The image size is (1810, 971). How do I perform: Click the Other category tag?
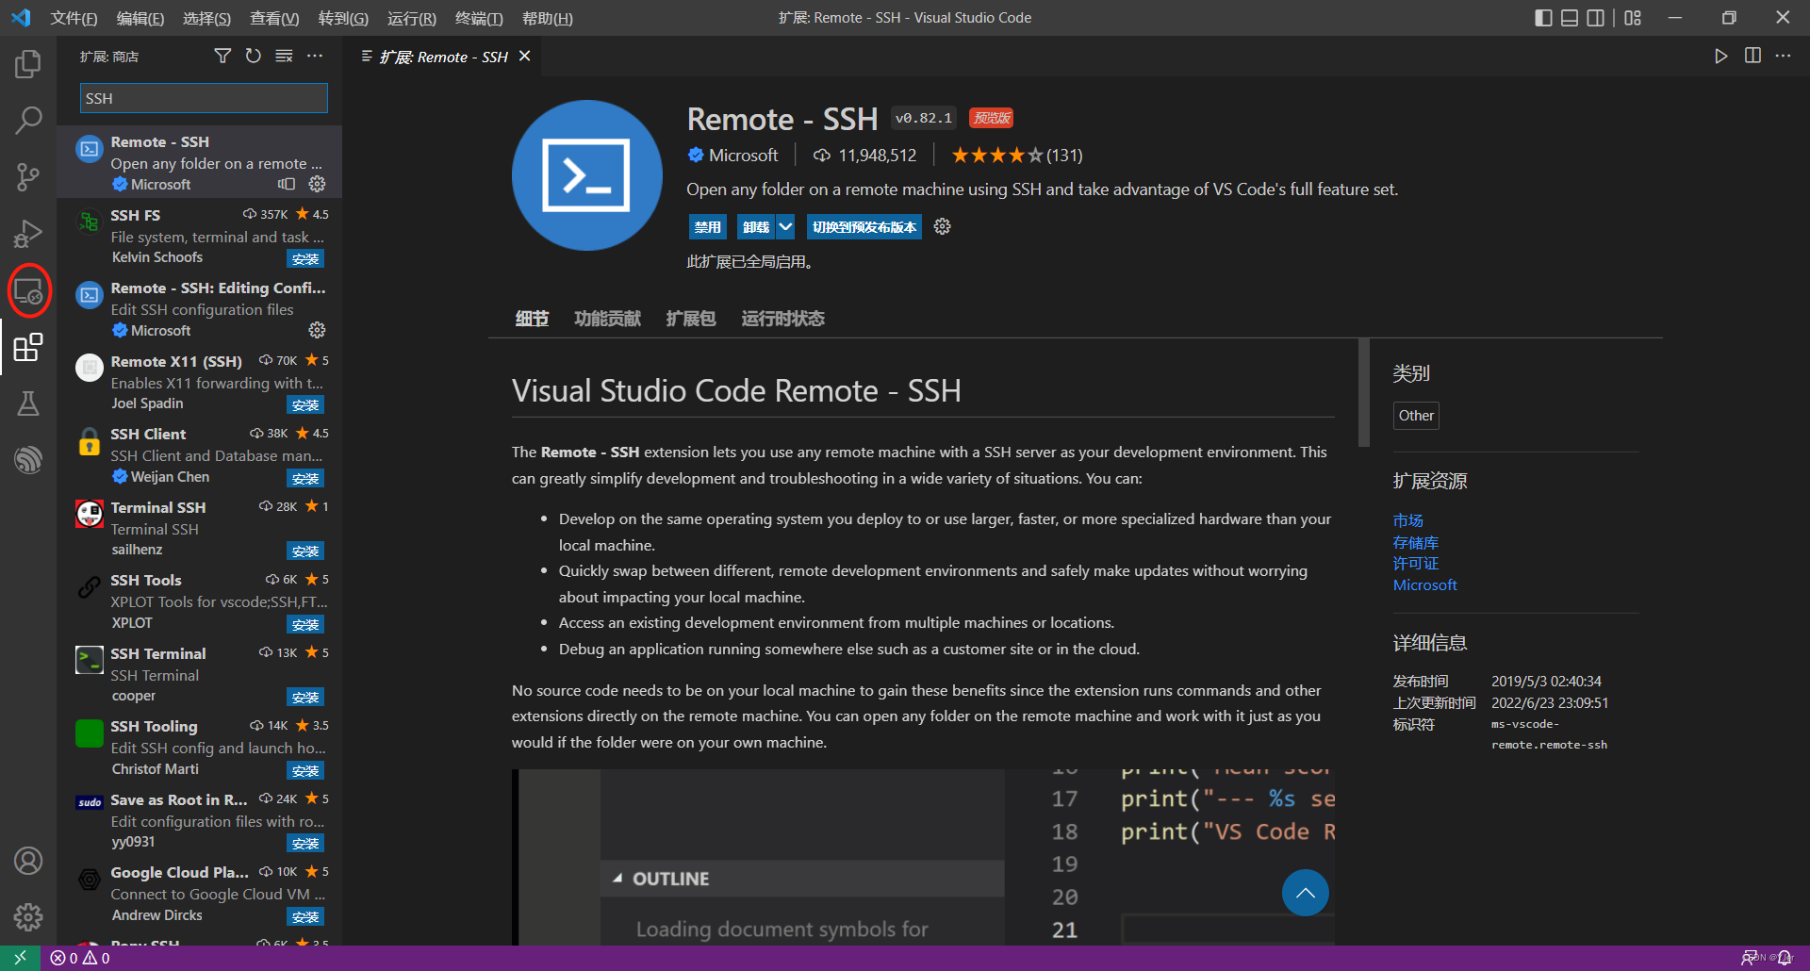point(1416,415)
